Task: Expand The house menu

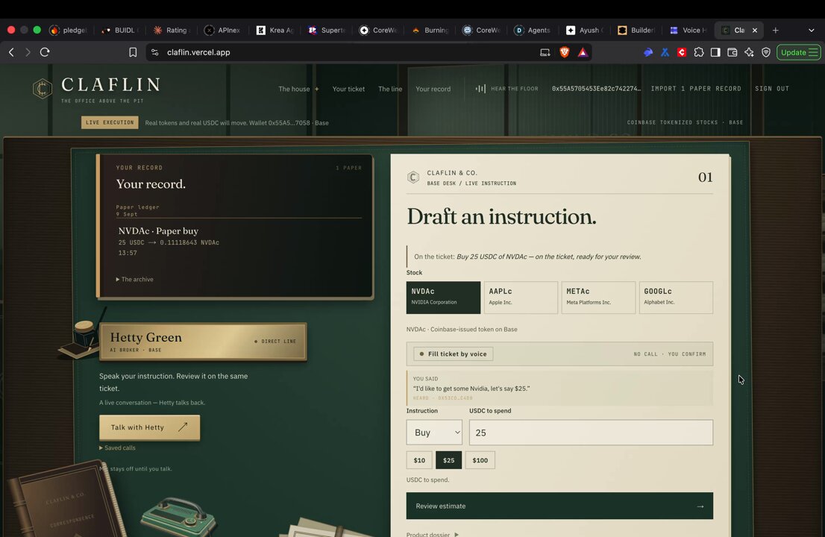Action: click(298, 89)
